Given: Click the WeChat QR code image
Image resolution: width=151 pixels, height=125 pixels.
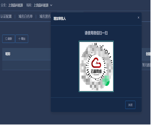Looking at the screenshot, I should coord(96,67).
